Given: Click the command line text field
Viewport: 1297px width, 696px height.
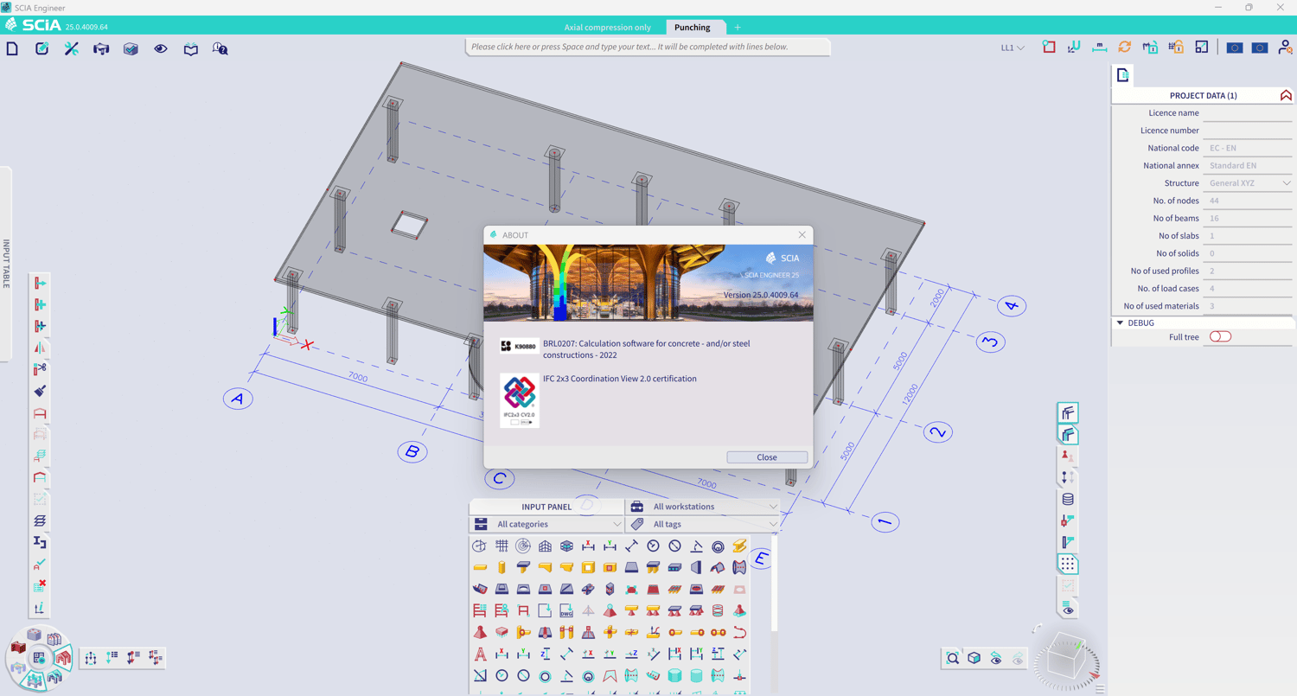Looking at the screenshot, I should [648, 47].
